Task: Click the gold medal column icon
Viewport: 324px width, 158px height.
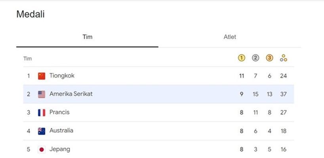Action: point(241,58)
